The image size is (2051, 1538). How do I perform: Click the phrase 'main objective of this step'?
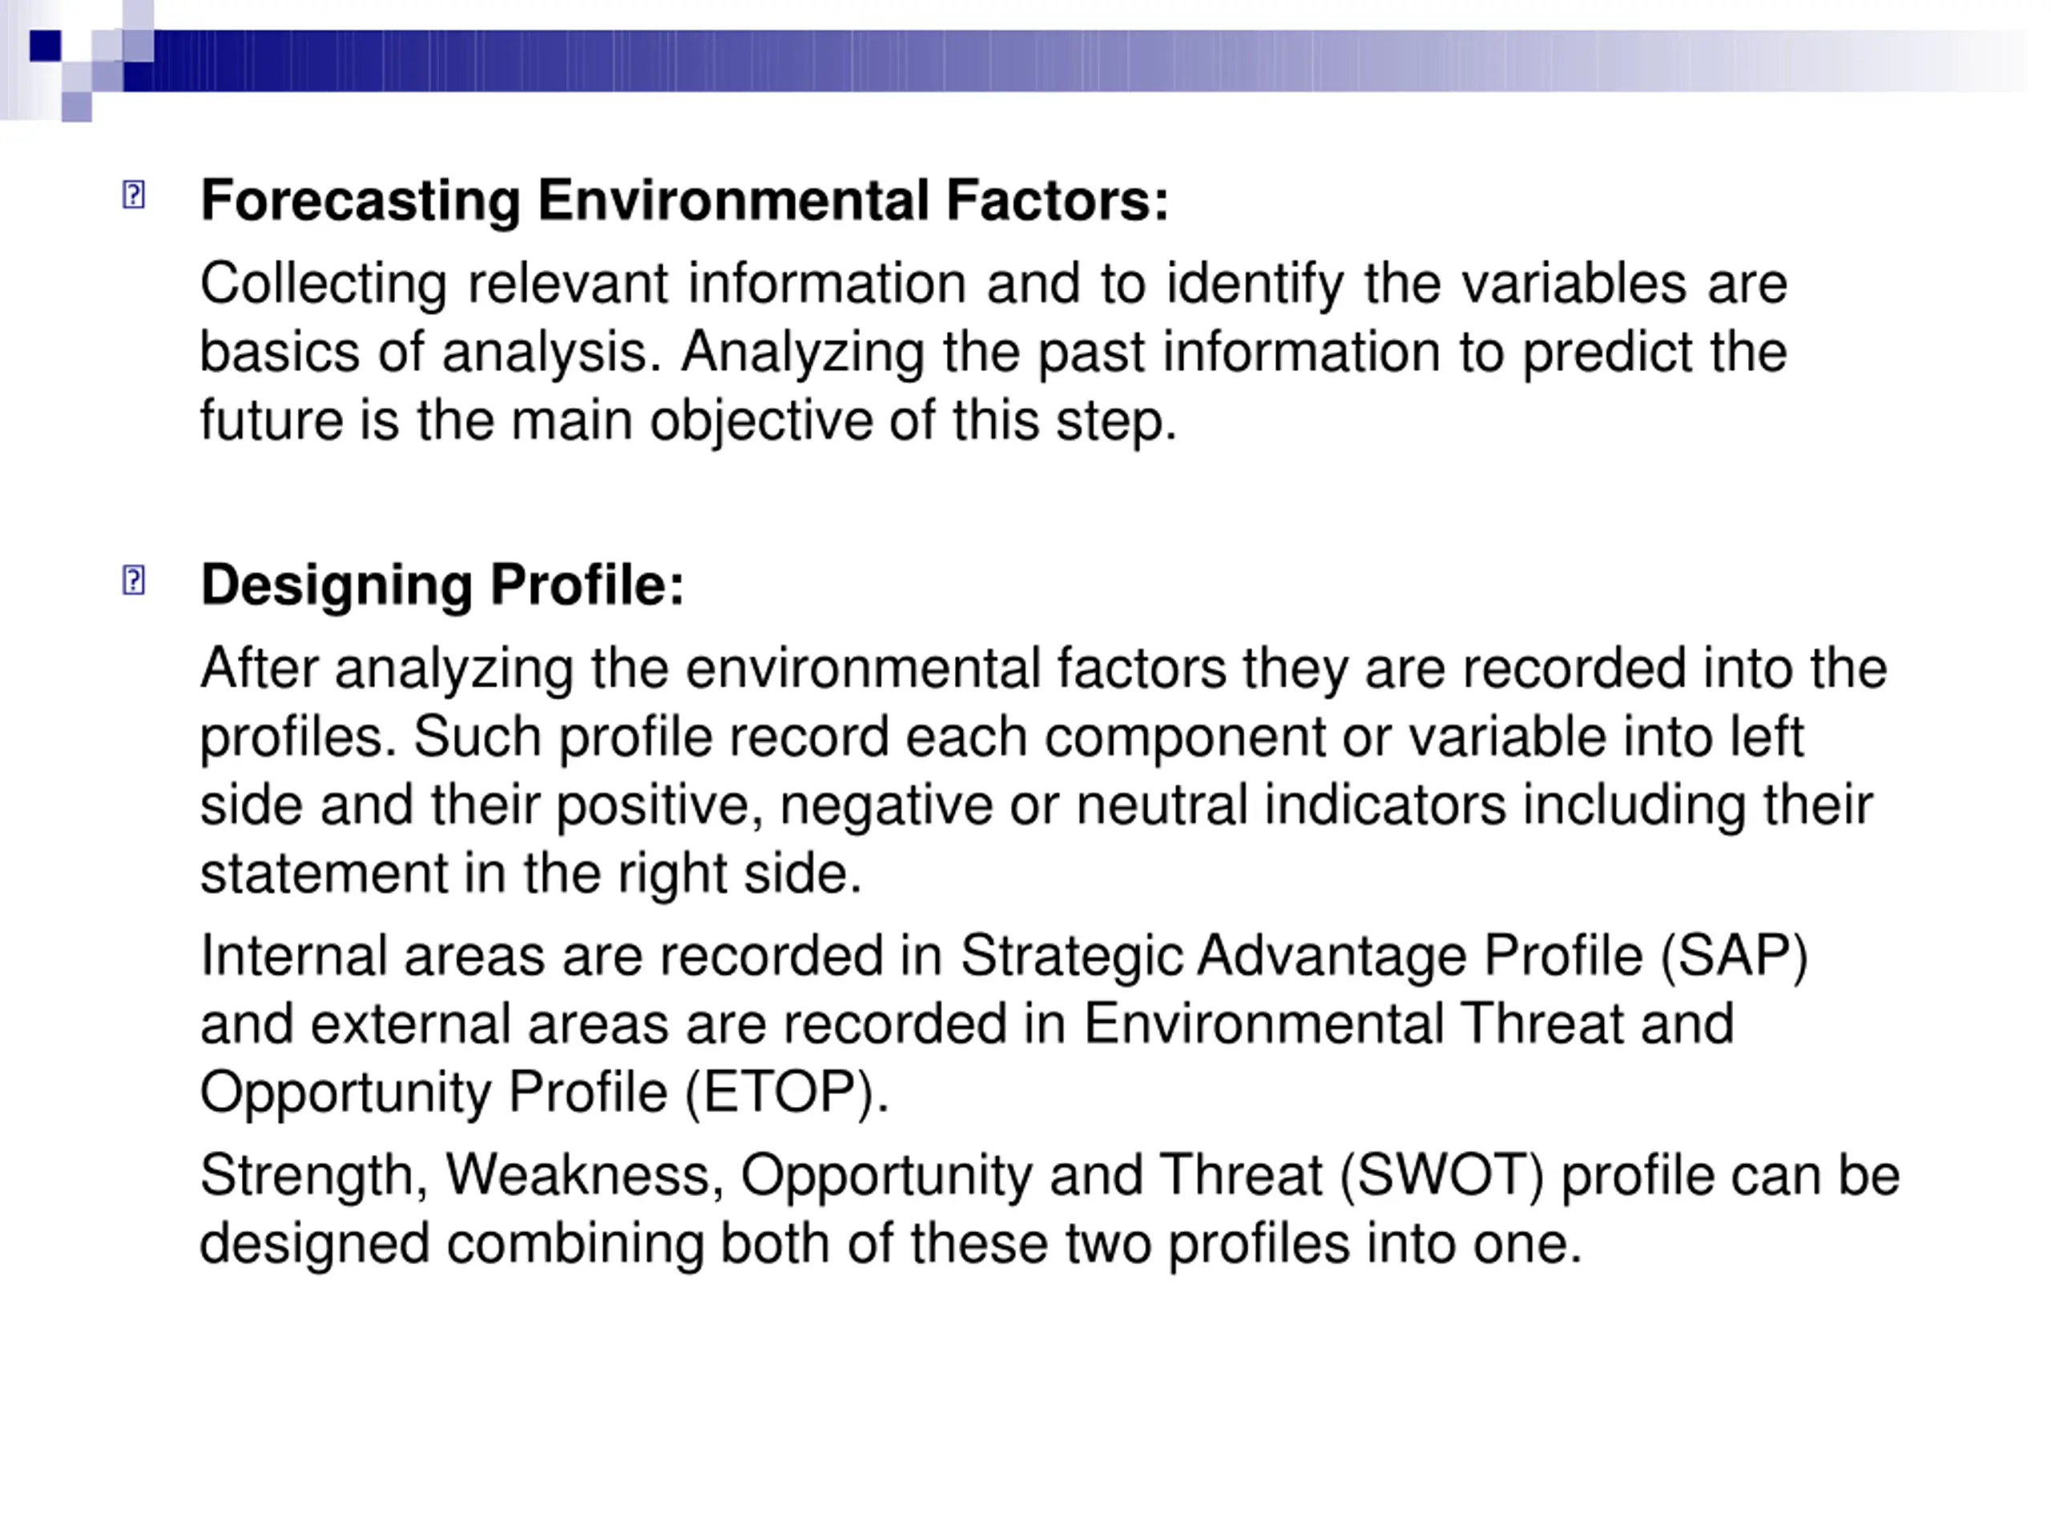[x=844, y=422]
